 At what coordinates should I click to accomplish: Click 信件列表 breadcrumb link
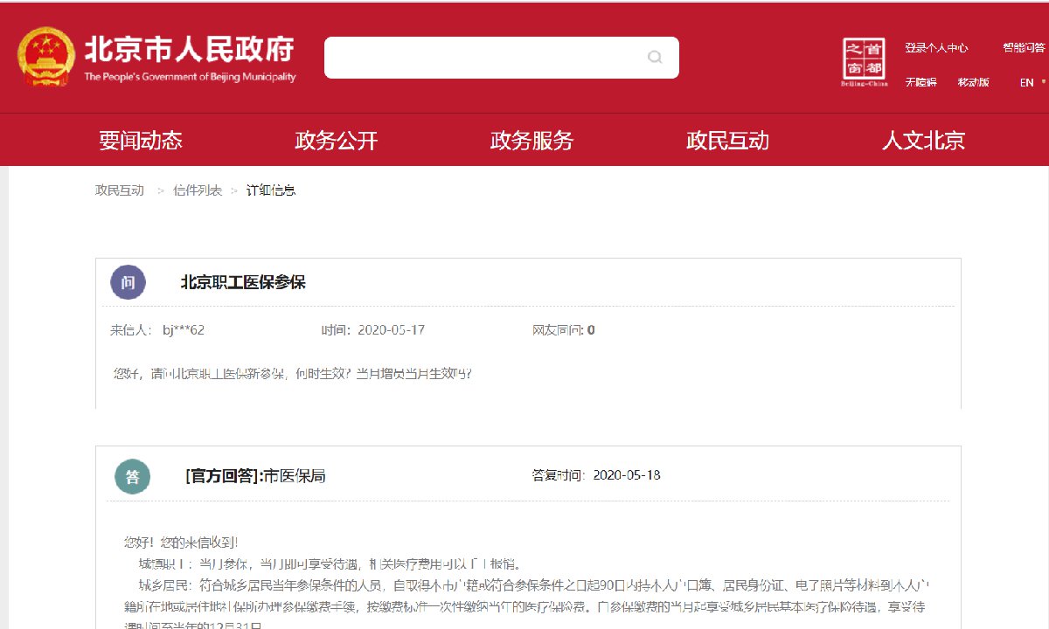[198, 190]
